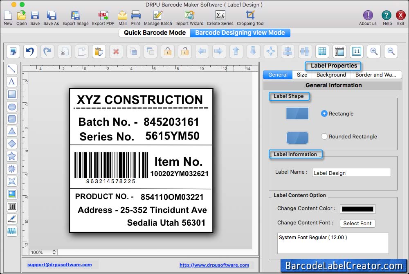
Task: Open support@drpusoftware.com email link
Action: pos(59,265)
